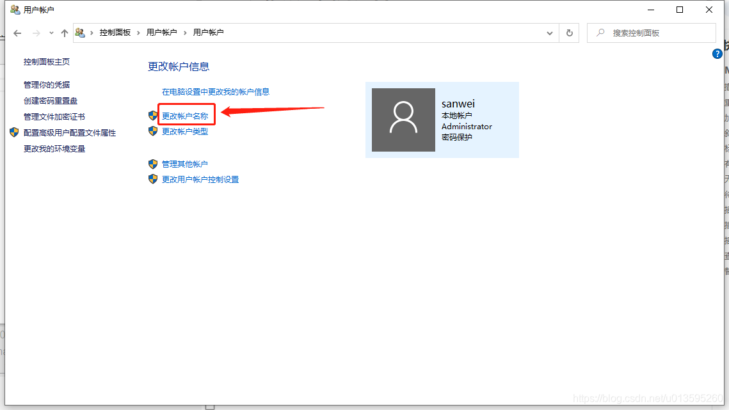Click the 更改帐户信息 heading
The width and height of the screenshot is (729, 410).
[x=179, y=67]
